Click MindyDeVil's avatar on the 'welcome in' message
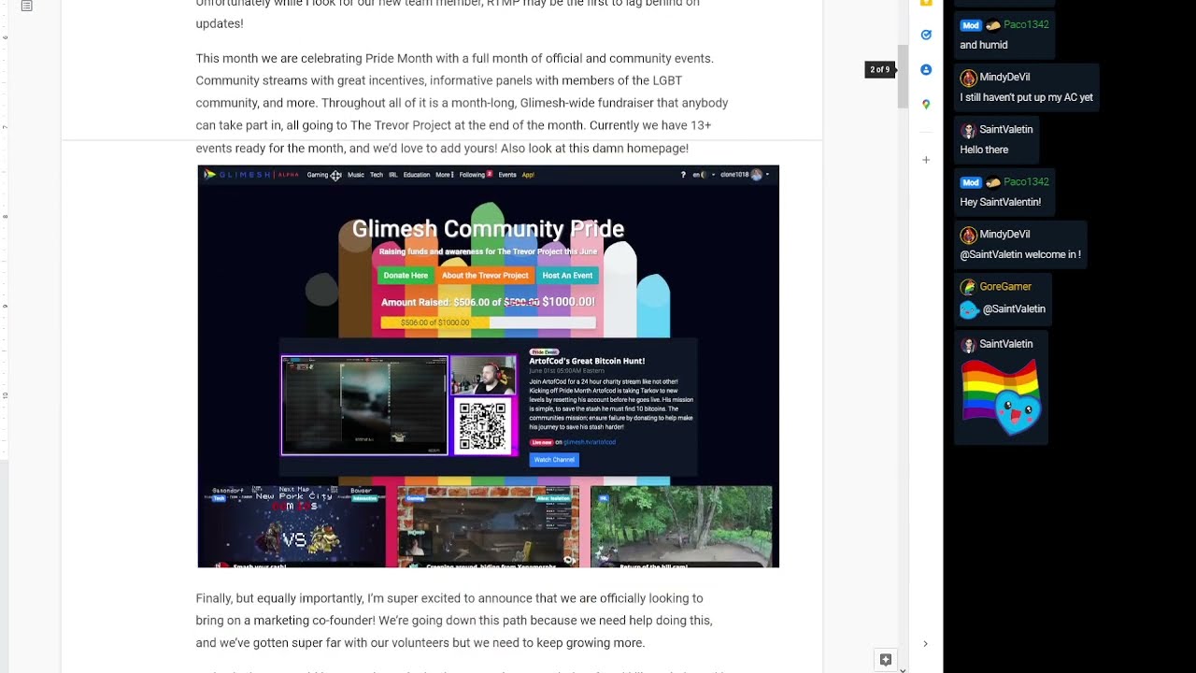This screenshot has height=673, width=1196. pos(969,235)
